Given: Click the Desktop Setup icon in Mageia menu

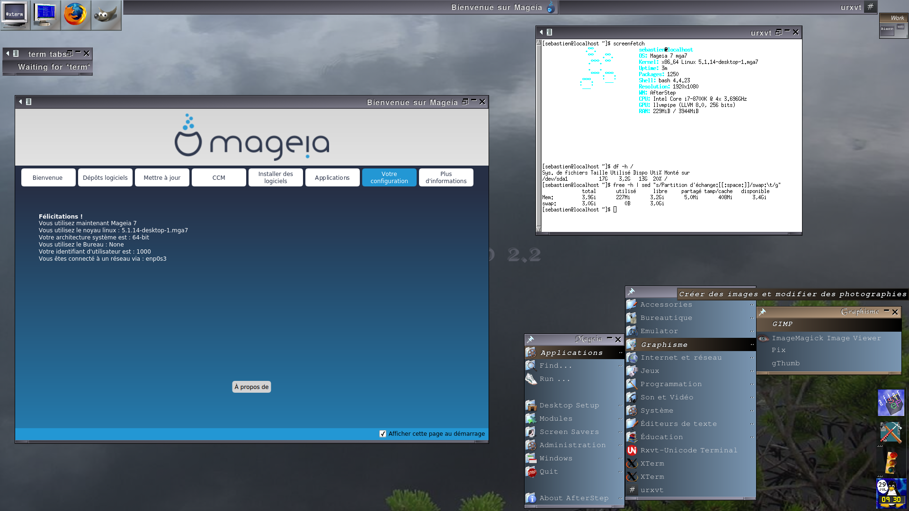Looking at the screenshot, I should [531, 405].
